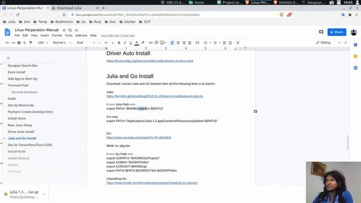Run spelling and grammar check
Screen dimensions: 361x203
25,43
